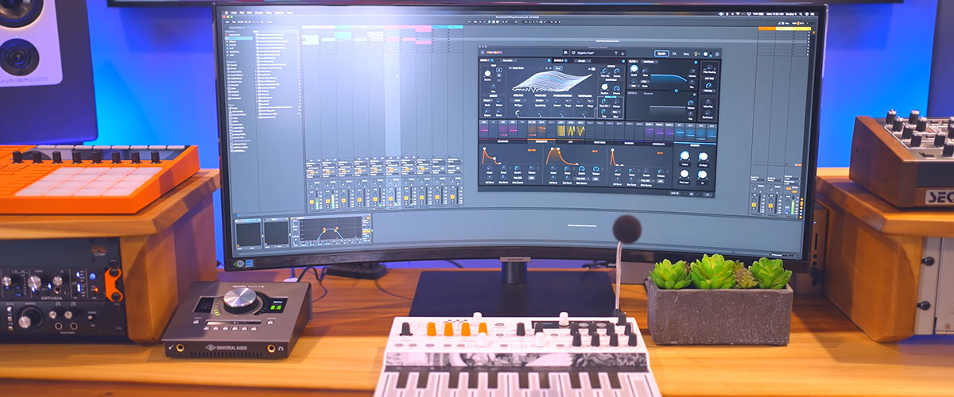The height and width of the screenshot is (397, 954).
Task: Toggle Filter 1 power button
Action: click(696, 62)
